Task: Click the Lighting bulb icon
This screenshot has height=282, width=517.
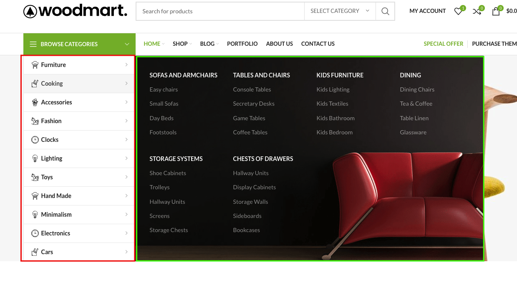Action: [35, 158]
